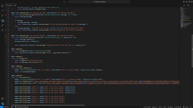This screenshot has width=193, height=108.
Task: Run the Python file with play button
Action: (x=184, y=5)
